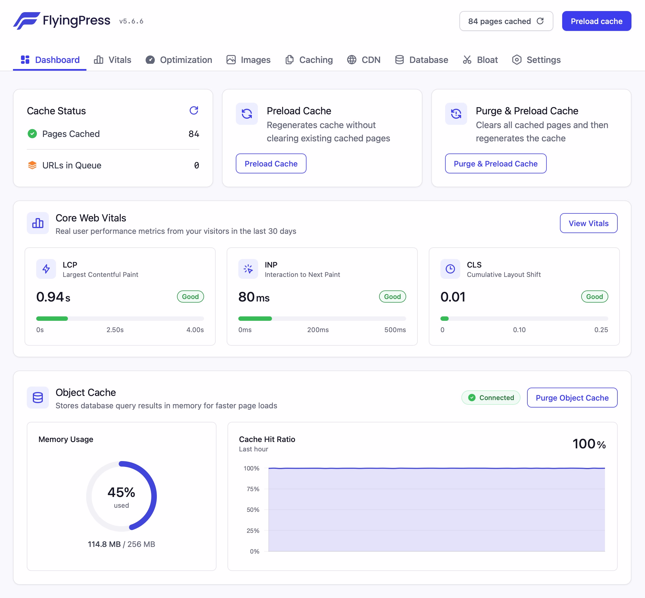Screen dimensions: 645x598
Task: Click the LCP progress bar
Action: (x=120, y=318)
